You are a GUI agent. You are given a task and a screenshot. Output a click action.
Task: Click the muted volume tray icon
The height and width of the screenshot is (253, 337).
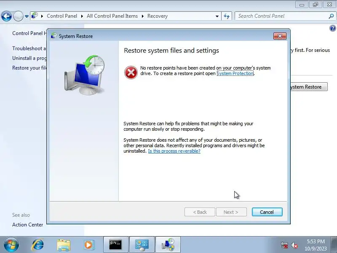tap(294, 245)
